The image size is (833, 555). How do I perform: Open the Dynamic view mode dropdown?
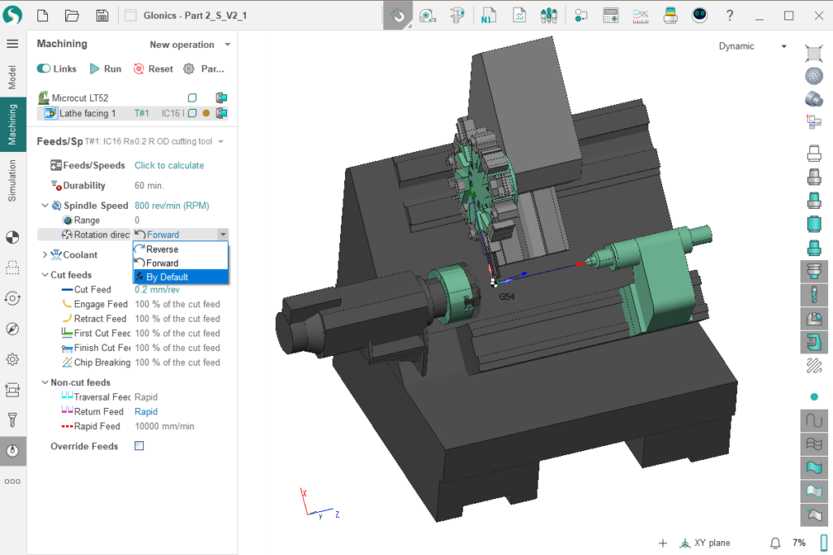pyautogui.click(x=752, y=46)
